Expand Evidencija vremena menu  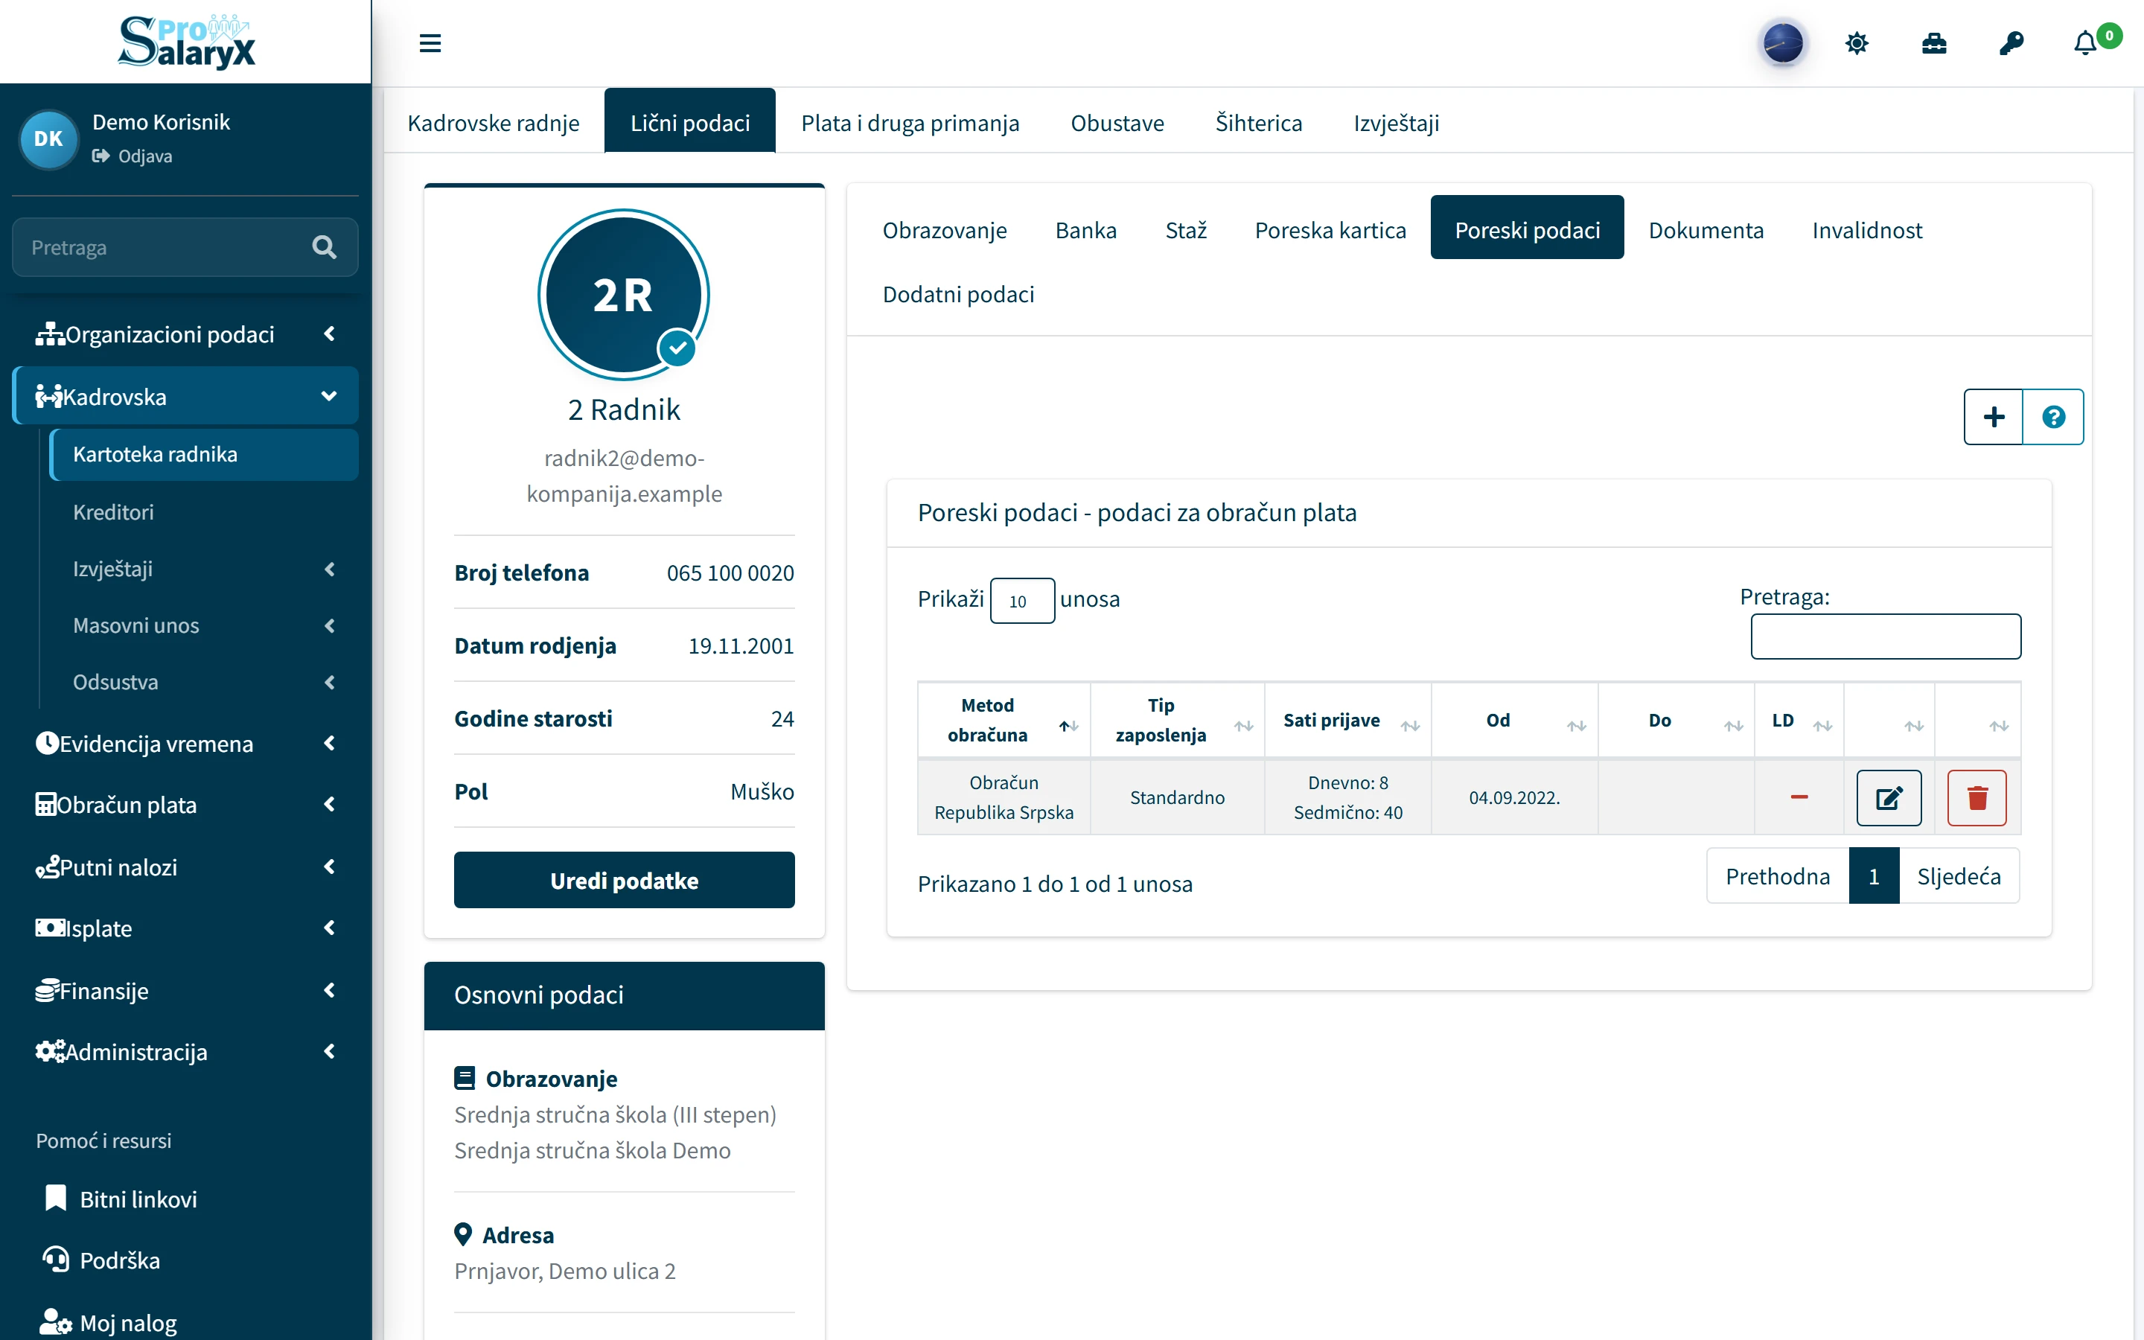pos(185,743)
